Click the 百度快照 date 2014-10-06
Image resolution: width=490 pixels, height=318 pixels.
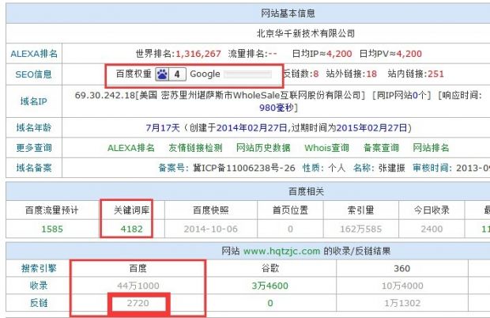[211, 229]
